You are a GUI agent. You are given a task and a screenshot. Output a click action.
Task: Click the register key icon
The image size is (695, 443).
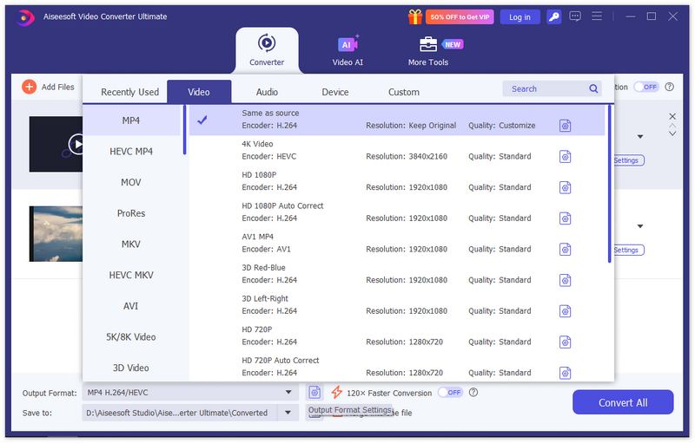[553, 16]
